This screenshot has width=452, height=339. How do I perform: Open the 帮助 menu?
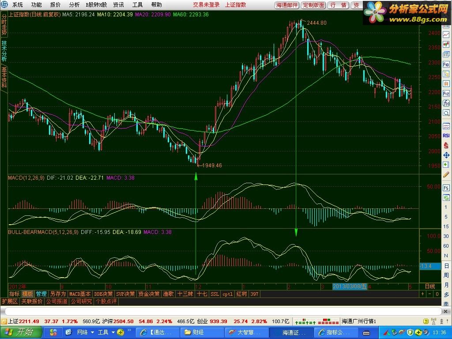(x=157, y=4)
